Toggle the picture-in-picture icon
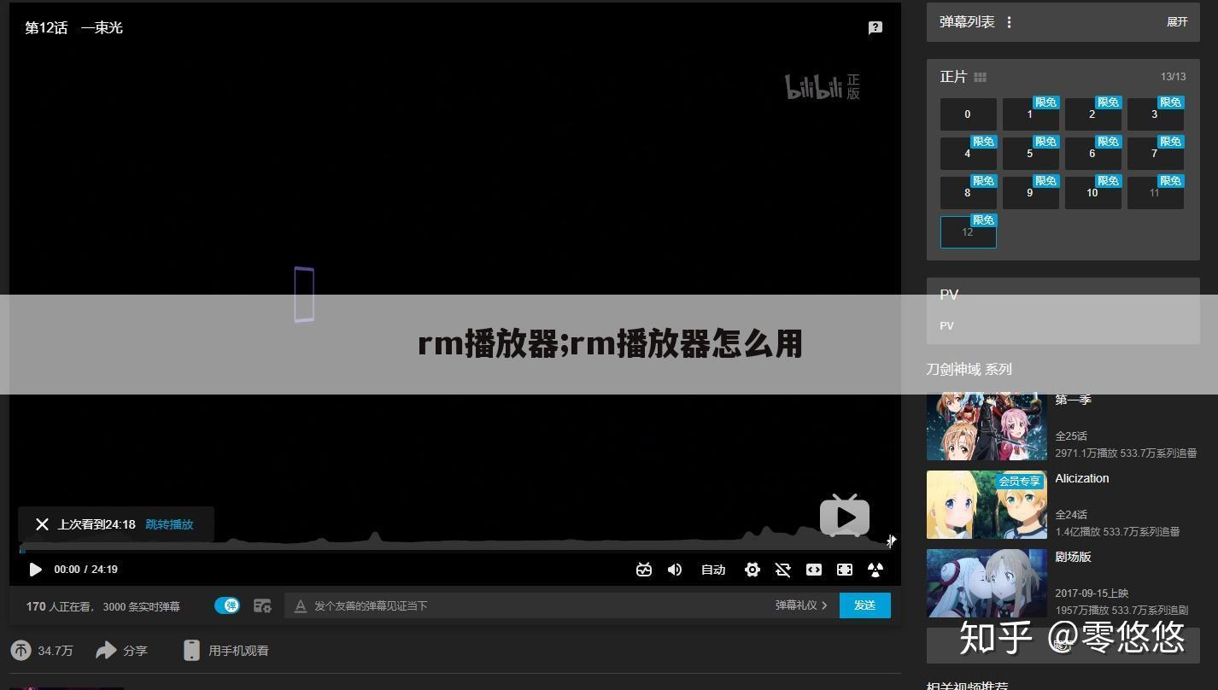Screen dimensions: 1218x690 pos(782,570)
